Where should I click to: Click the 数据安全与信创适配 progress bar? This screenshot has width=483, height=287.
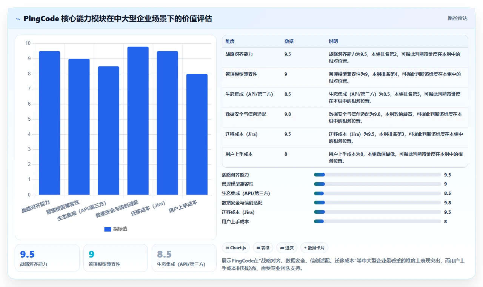click(377, 203)
